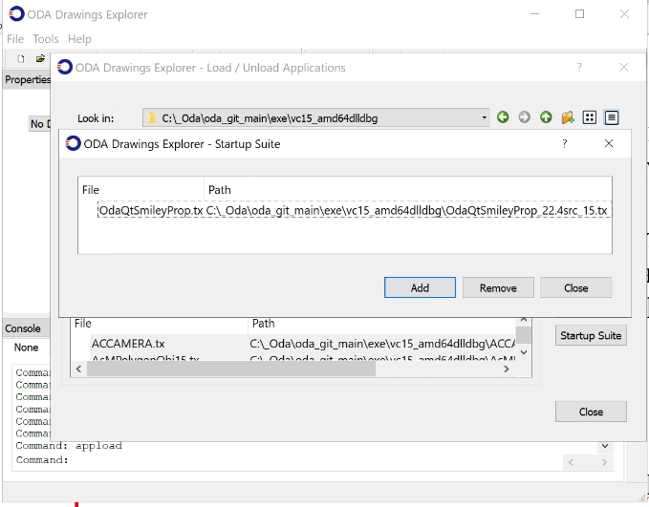The image size is (649, 507).
Task: Click the None tab in the Console
Action: pyautogui.click(x=26, y=348)
